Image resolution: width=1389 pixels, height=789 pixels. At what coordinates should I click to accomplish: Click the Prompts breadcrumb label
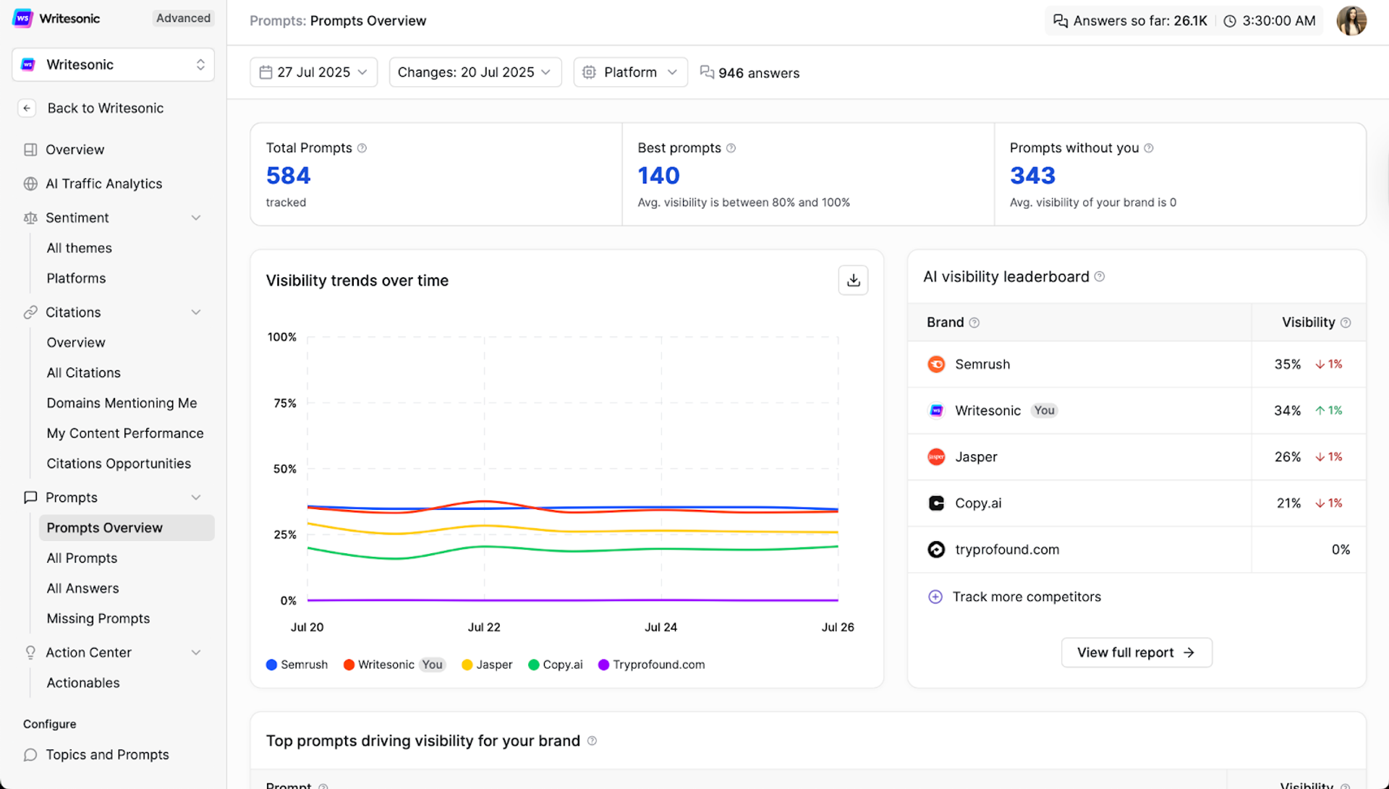point(278,21)
